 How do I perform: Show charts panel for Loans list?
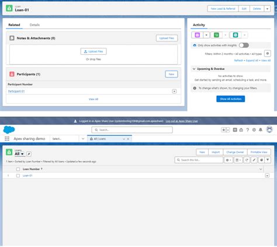(261, 160)
